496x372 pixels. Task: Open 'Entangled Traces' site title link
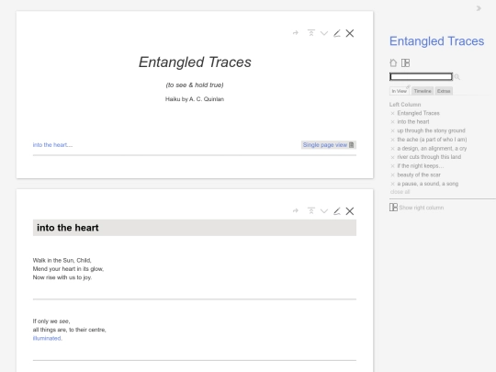436,41
